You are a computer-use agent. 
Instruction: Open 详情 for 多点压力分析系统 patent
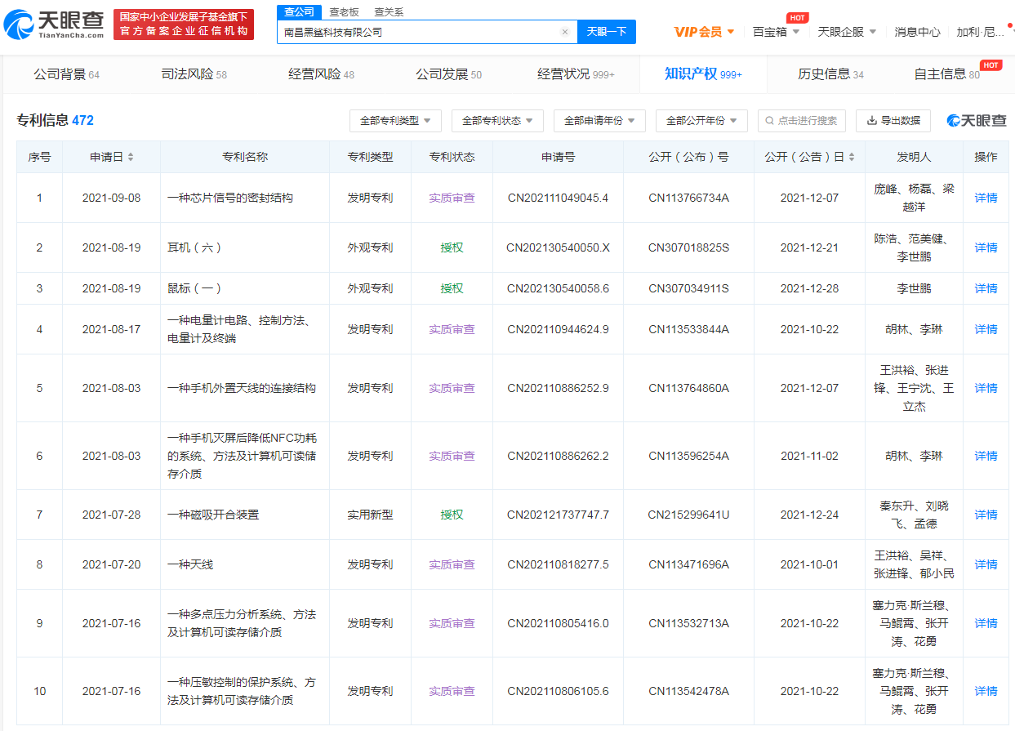986,623
